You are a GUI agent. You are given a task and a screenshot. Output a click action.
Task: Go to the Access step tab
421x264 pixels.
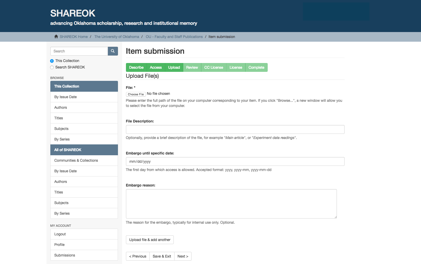[x=156, y=67]
